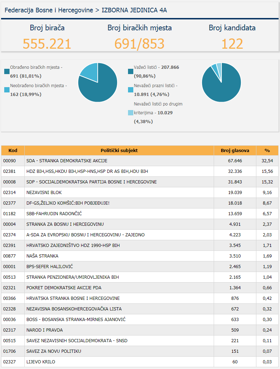Click the 'Važeći listići' legend color square
280x369 pixels.
[130, 72]
